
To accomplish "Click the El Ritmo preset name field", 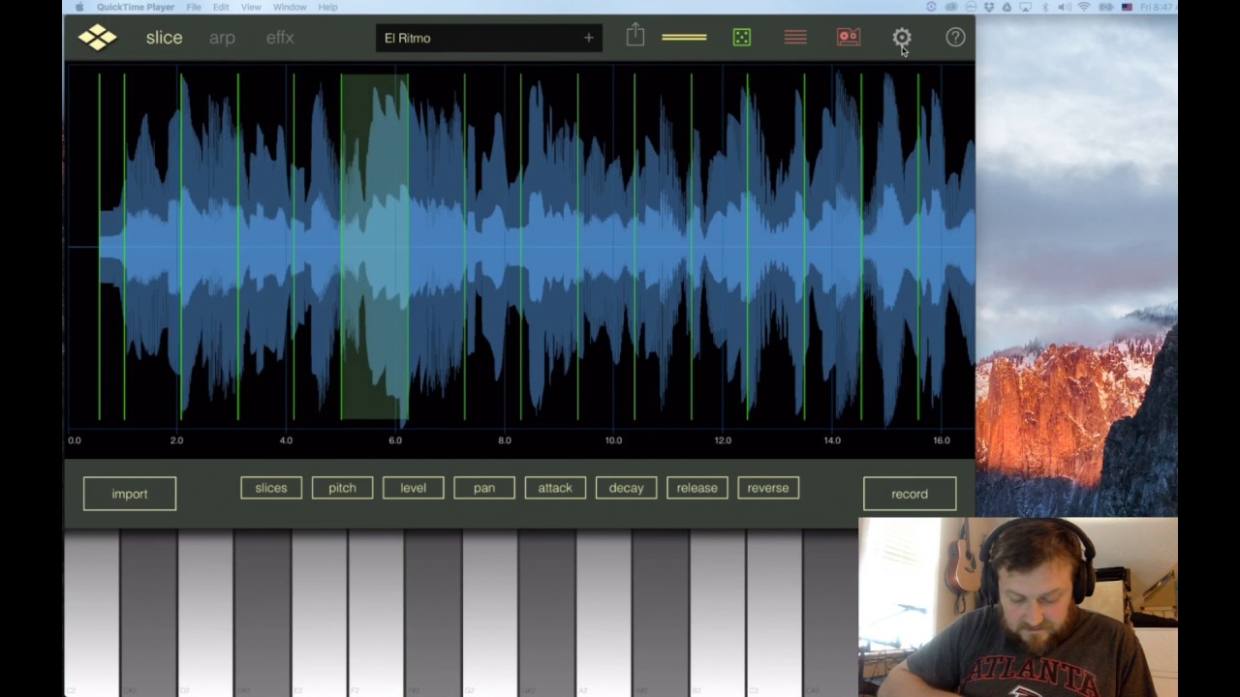I will point(489,38).
